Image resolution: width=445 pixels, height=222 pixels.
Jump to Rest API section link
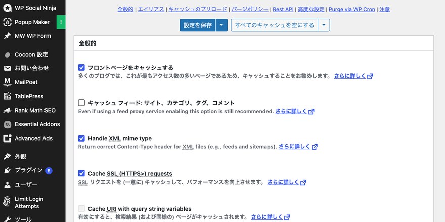click(x=283, y=9)
